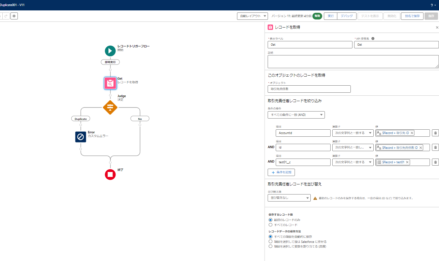Delete the Id condition row

click(x=435, y=147)
